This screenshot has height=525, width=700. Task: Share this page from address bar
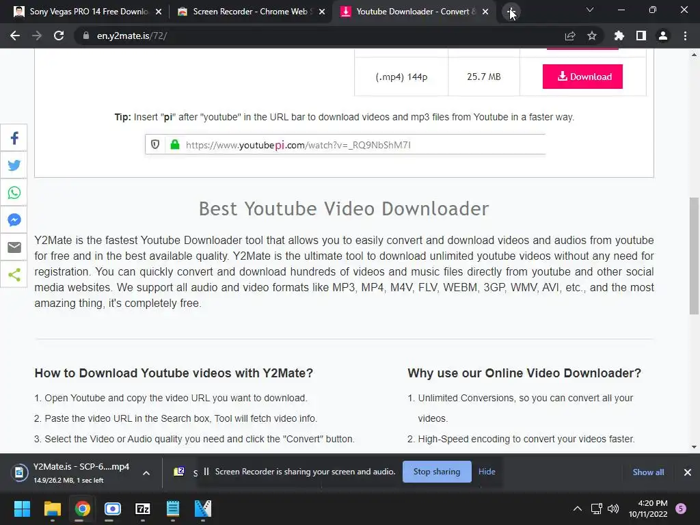(x=570, y=36)
